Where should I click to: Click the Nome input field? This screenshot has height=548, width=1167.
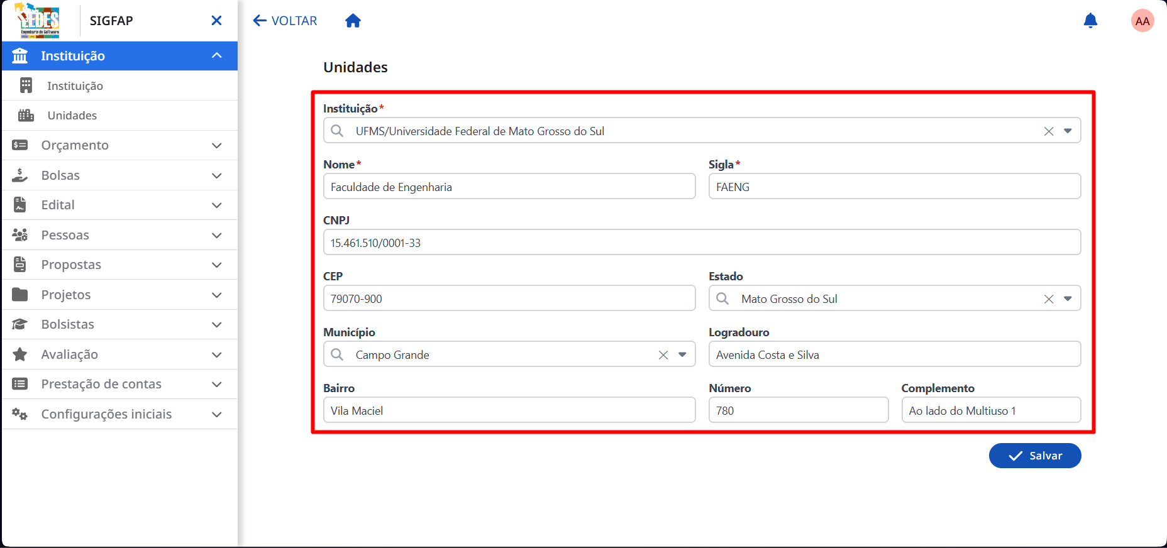pos(509,187)
